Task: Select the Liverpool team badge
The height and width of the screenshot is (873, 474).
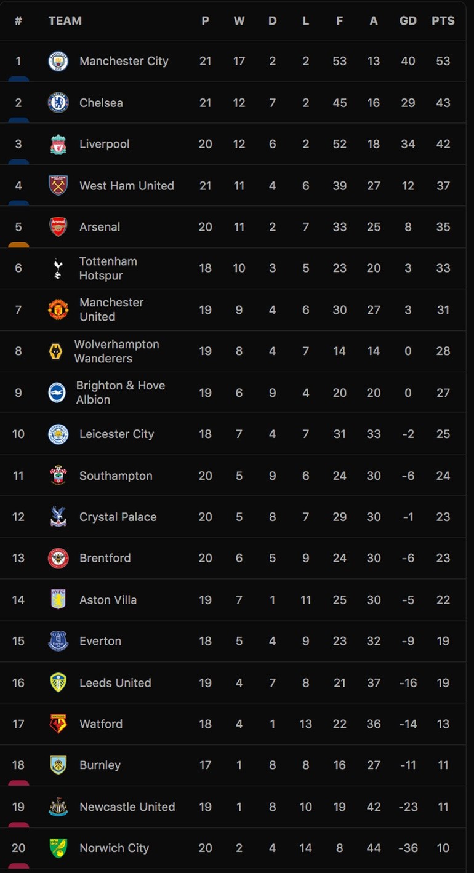Action: point(58,144)
